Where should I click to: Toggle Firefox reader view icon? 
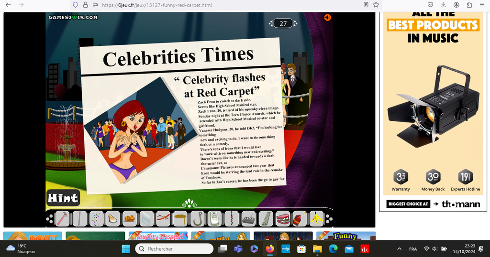366,5
